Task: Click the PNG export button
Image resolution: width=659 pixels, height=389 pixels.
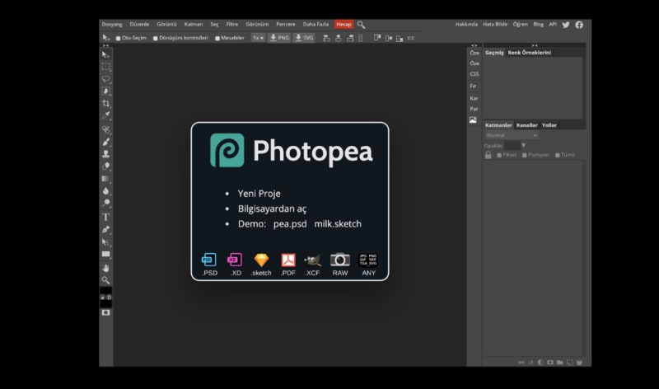Action: pyautogui.click(x=279, y=38)
